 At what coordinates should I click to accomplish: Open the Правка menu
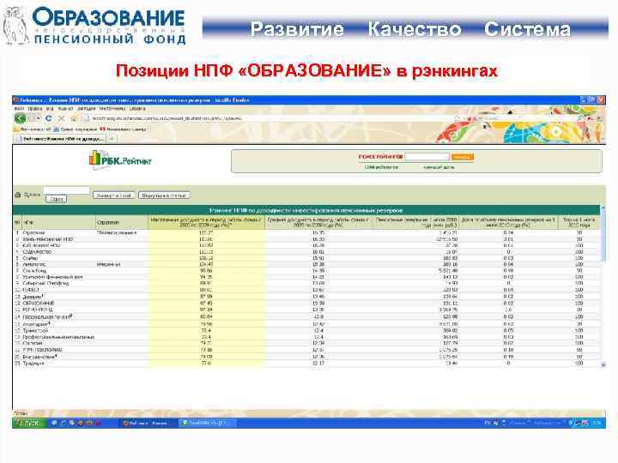[x=35, y=108]
